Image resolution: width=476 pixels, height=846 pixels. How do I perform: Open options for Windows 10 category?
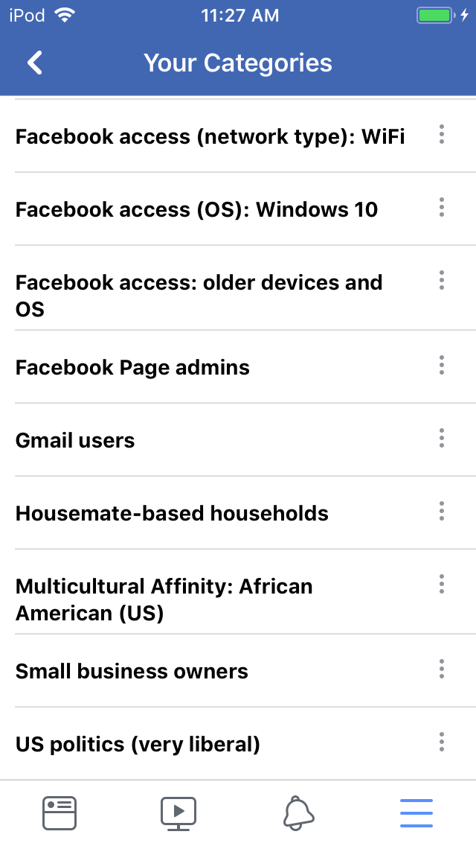tap(442, 208)
